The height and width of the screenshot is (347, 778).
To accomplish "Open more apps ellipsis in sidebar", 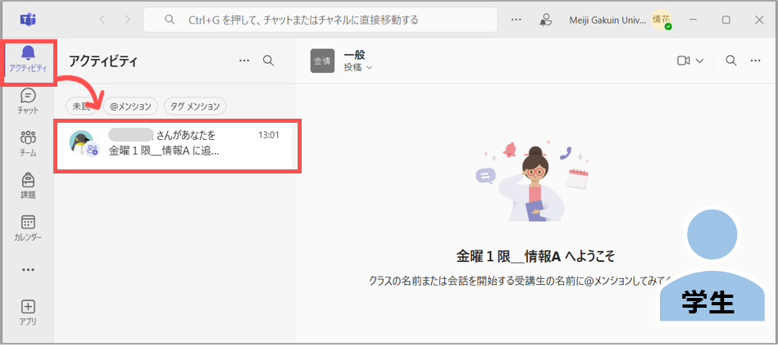I will (x=28, y=269).
